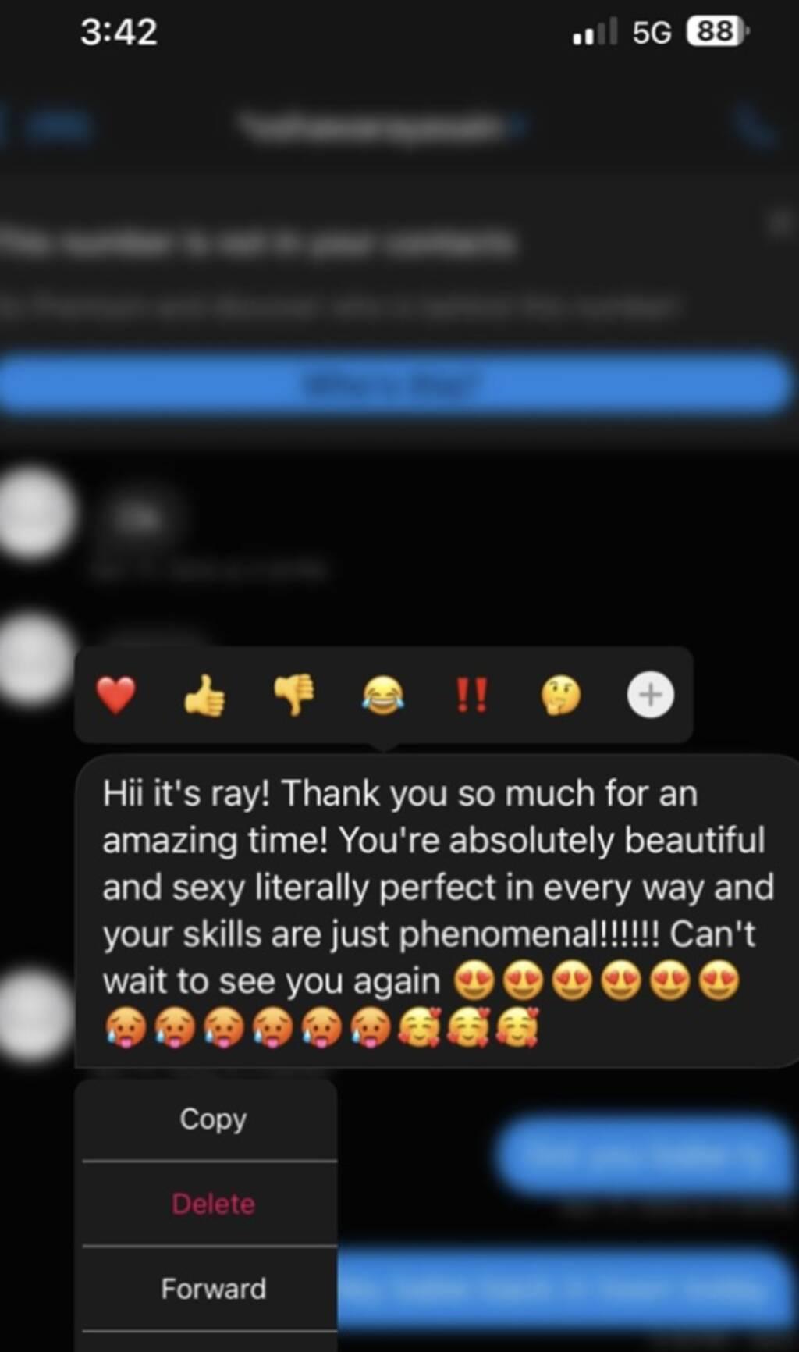Open more reactions with plus icon

(x=651, y=694)
